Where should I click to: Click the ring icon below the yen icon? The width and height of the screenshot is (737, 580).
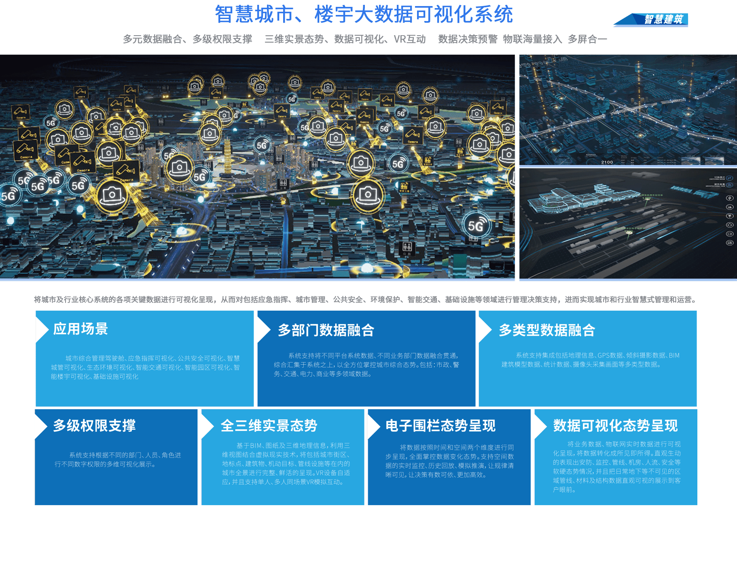pyautogui.click(x=730, y=225)
